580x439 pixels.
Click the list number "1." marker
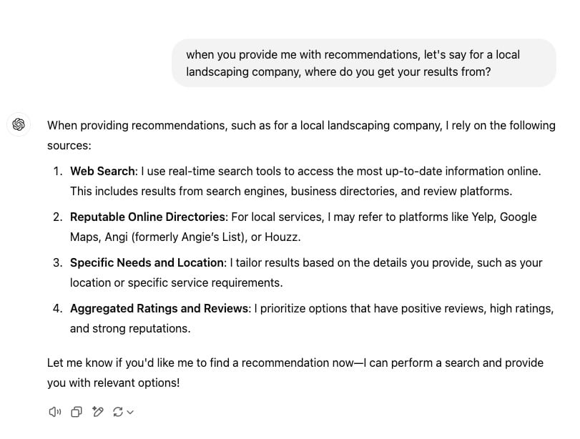coord(58,171)
